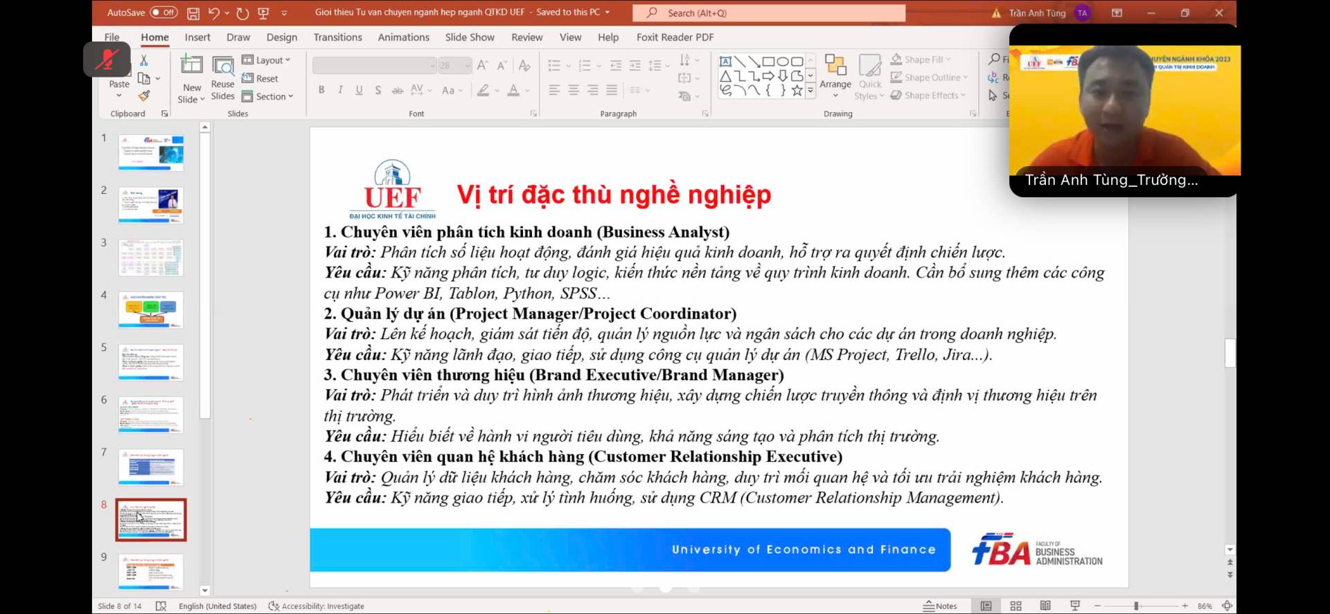1330x614 pixels.
Task: Switch to the Slide Show tab
Action: click(470, 37)
